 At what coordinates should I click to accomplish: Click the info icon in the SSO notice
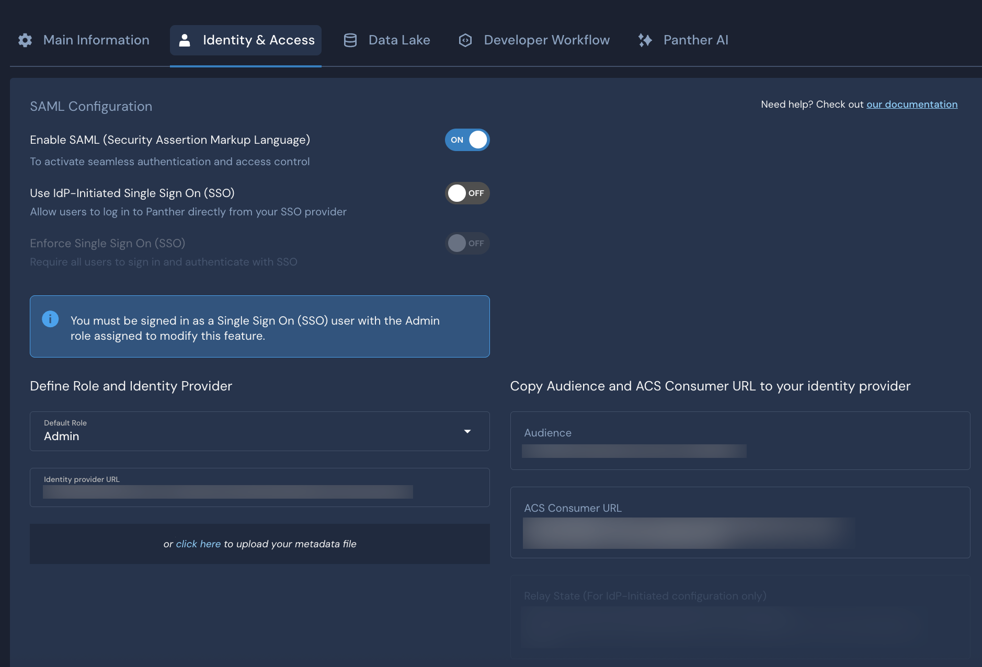51,318
